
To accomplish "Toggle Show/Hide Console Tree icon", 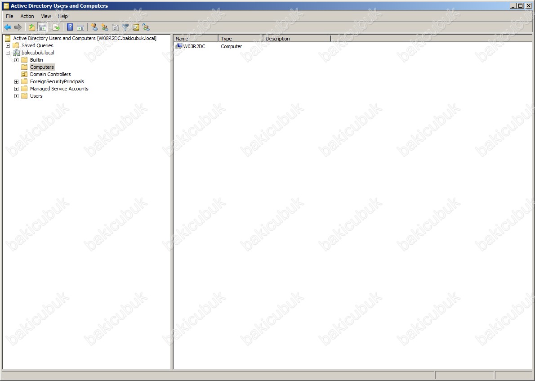I will coord(42,27).
